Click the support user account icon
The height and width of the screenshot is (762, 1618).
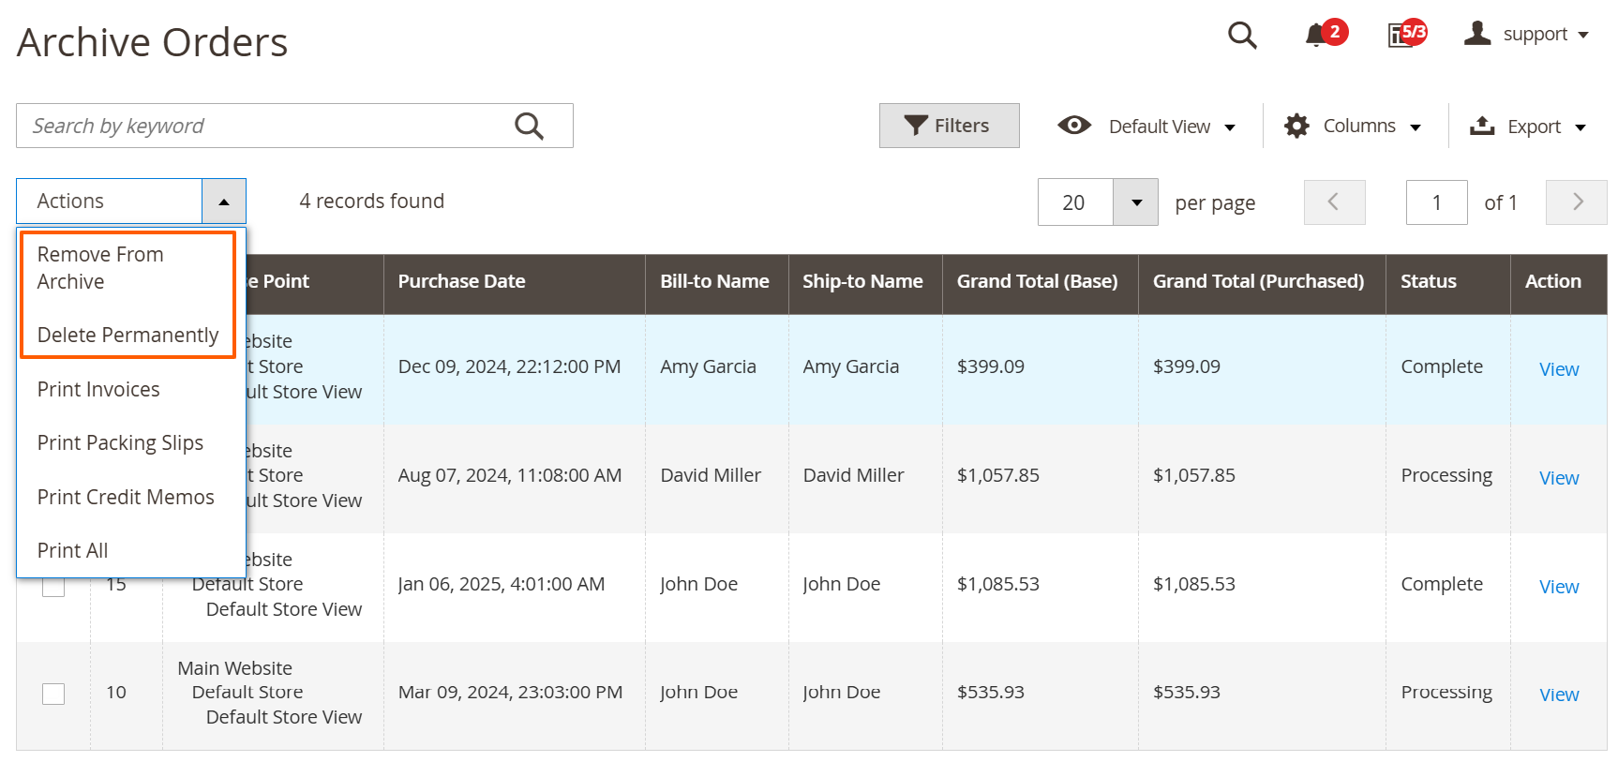pyautogui.click(x=1477, y=34)
